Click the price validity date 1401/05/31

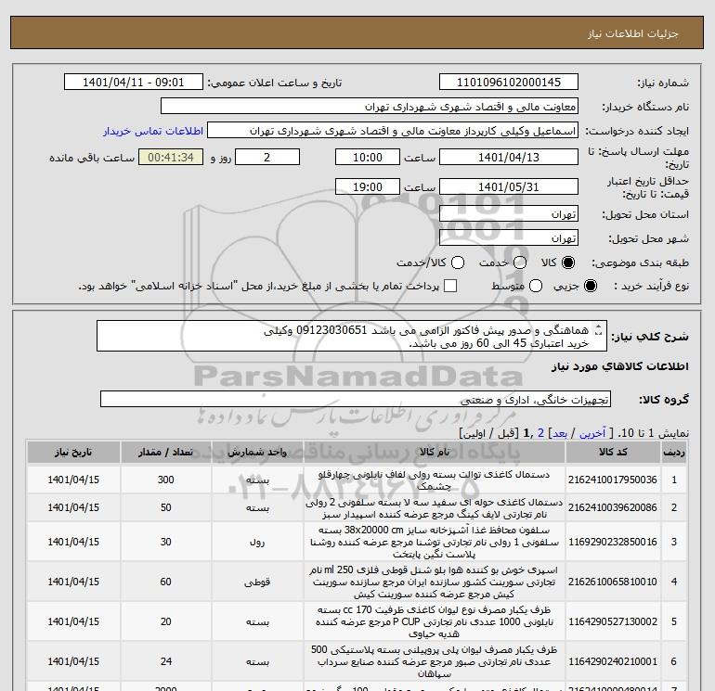[x=509, y=186]
